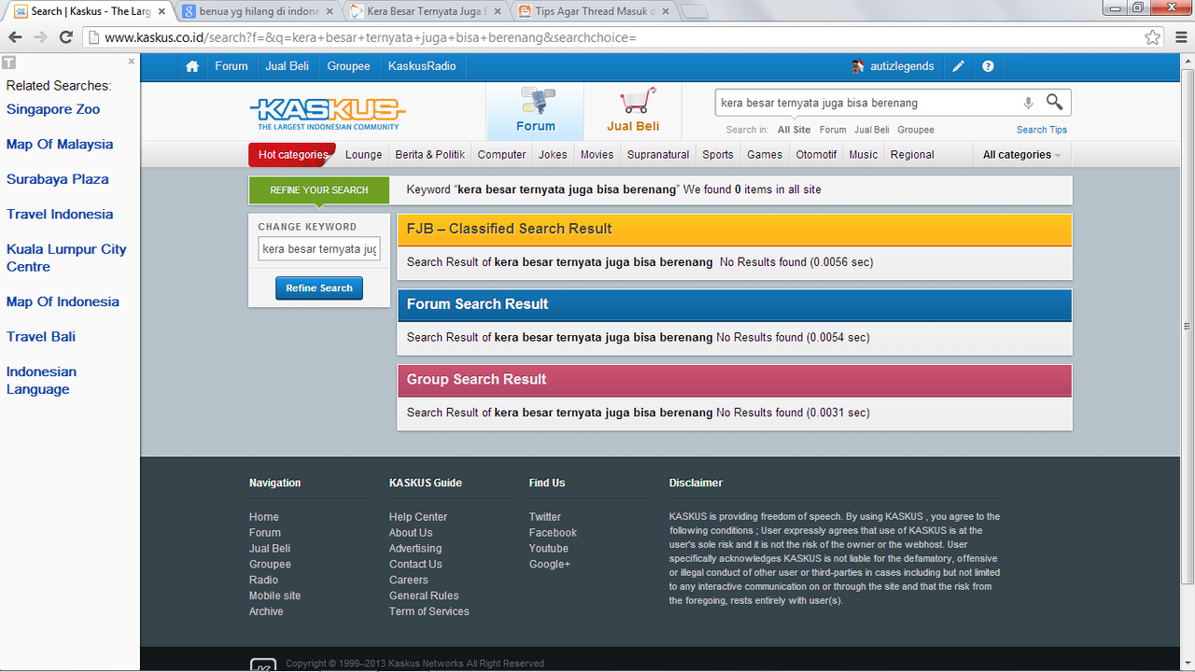
Task: Switch to the Tips Agar Thread Masuk tab
Action: (x=595, y=11)
